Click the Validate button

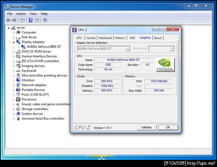[x=146, y=128]
